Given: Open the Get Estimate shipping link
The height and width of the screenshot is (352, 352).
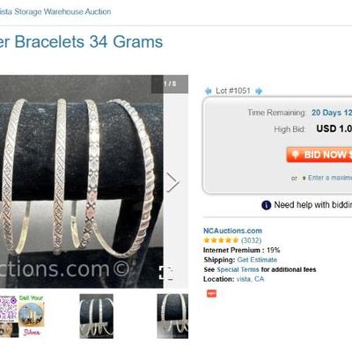Looking at the screenshot, I should click(x=257, y=260).
